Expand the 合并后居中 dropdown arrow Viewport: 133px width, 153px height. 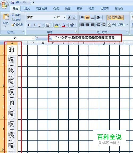127,25
